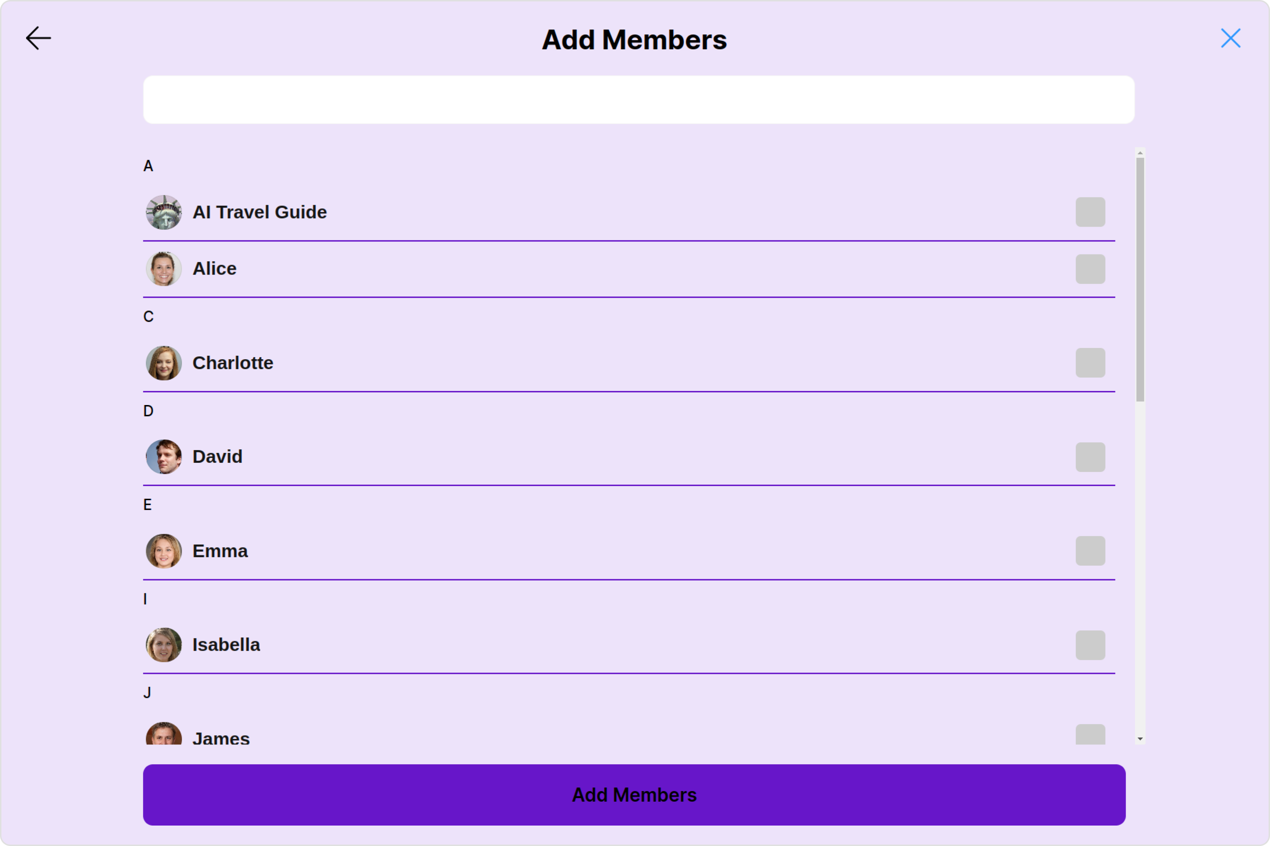Select Alice's checkbox
Viewport: 1270px width, 846px height.
coord(1090,269)
